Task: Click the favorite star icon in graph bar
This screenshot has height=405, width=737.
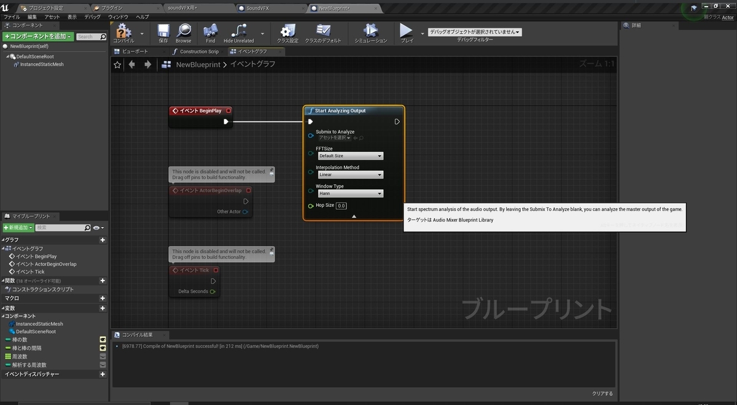Action: [118, 64]
